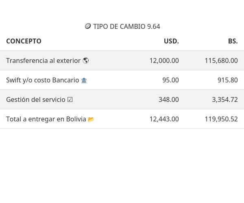The image size is (244, 203).
Task: Select the Transferencia al exterior label
Action: coord(43,60)
